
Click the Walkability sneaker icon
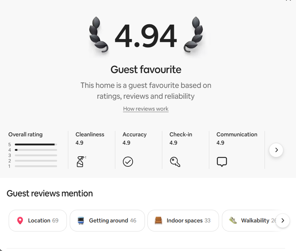click(233, 220)
